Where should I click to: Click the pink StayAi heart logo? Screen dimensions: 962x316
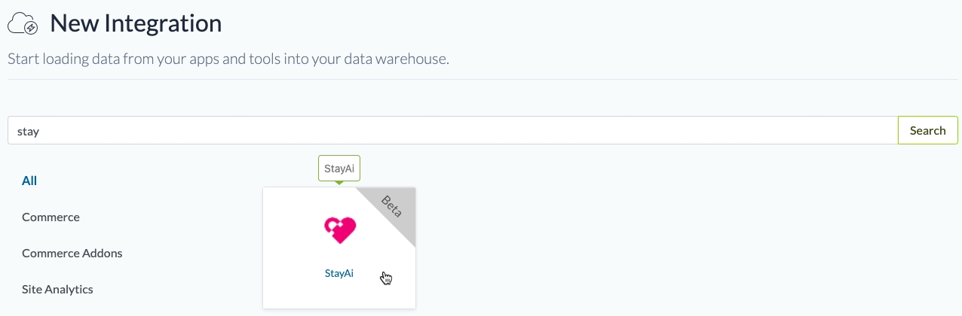tap(339, 229)
